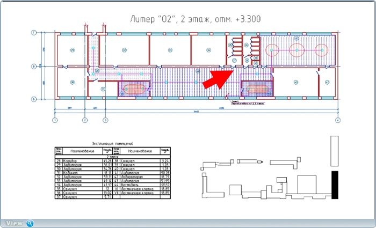Screen dimensions: 376x228
Task: Select room marker 33 on the plan
Action: [170, 50]
